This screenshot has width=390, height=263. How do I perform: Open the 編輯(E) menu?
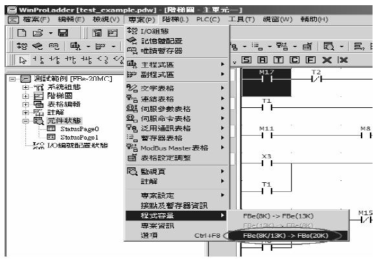coord(71,19)
